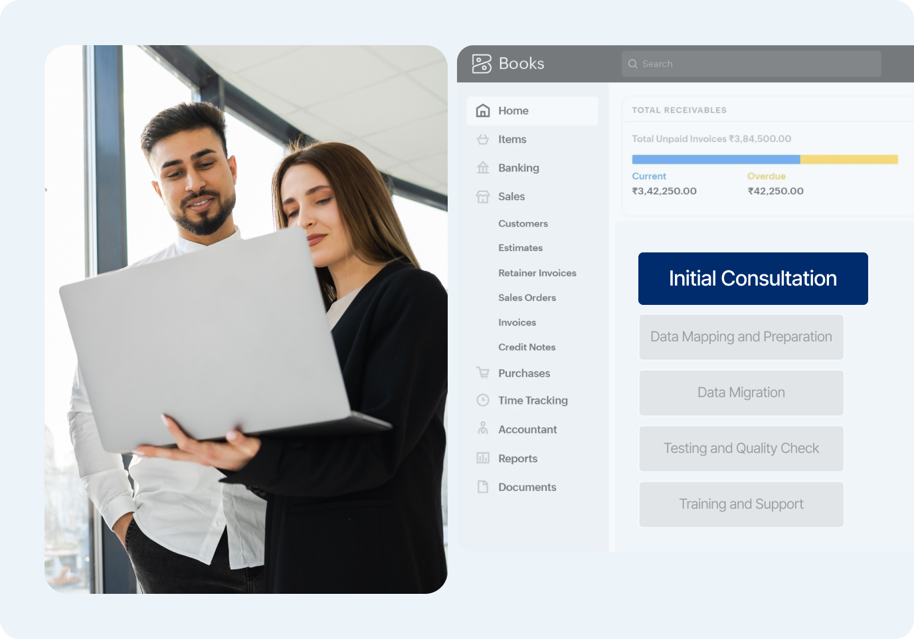914x639 pixels.
Task: Click the Banking building icon
Action: [483, 168]
